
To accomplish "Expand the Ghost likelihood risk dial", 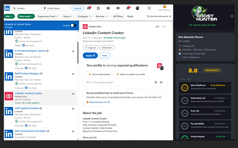I will point(228,85).
